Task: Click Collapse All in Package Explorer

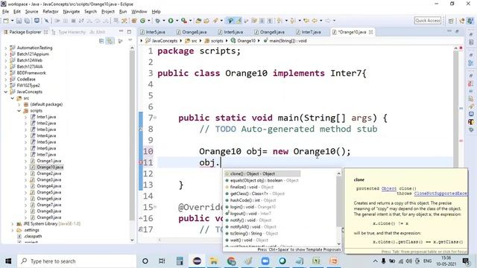Action: tap(101, 41)
